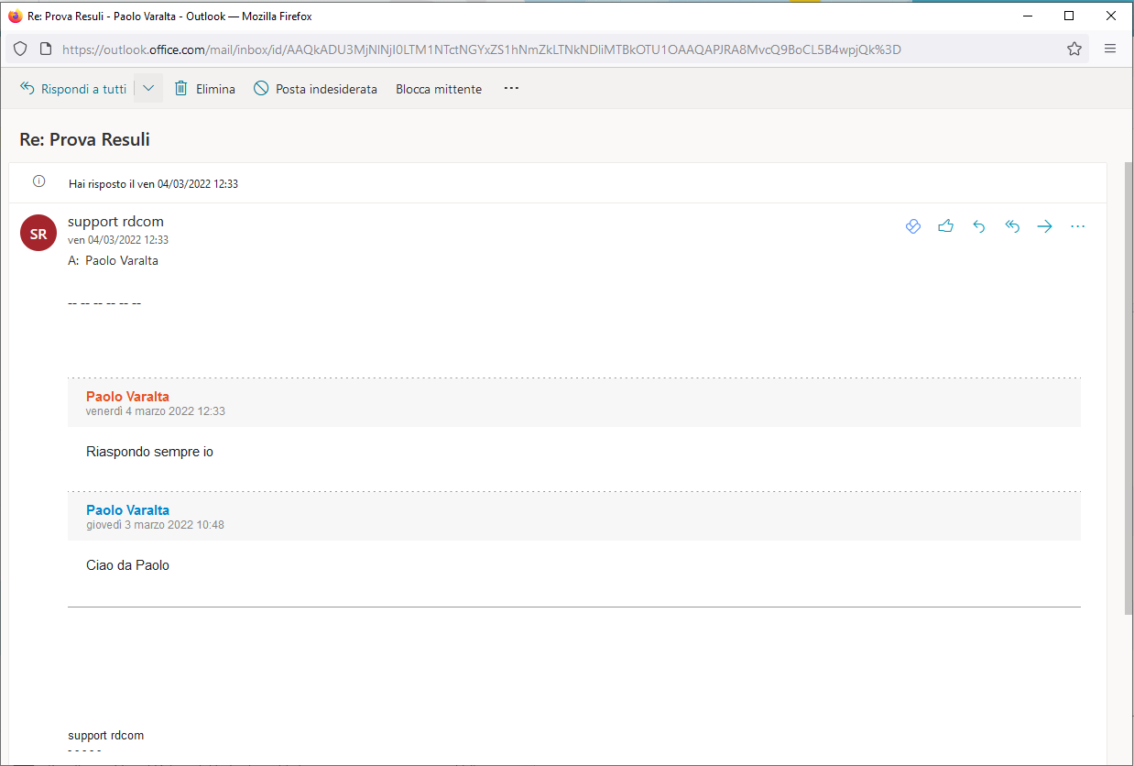Click Elimina to delete the message
1134x766 pixels.
click(x=205, y=89)
